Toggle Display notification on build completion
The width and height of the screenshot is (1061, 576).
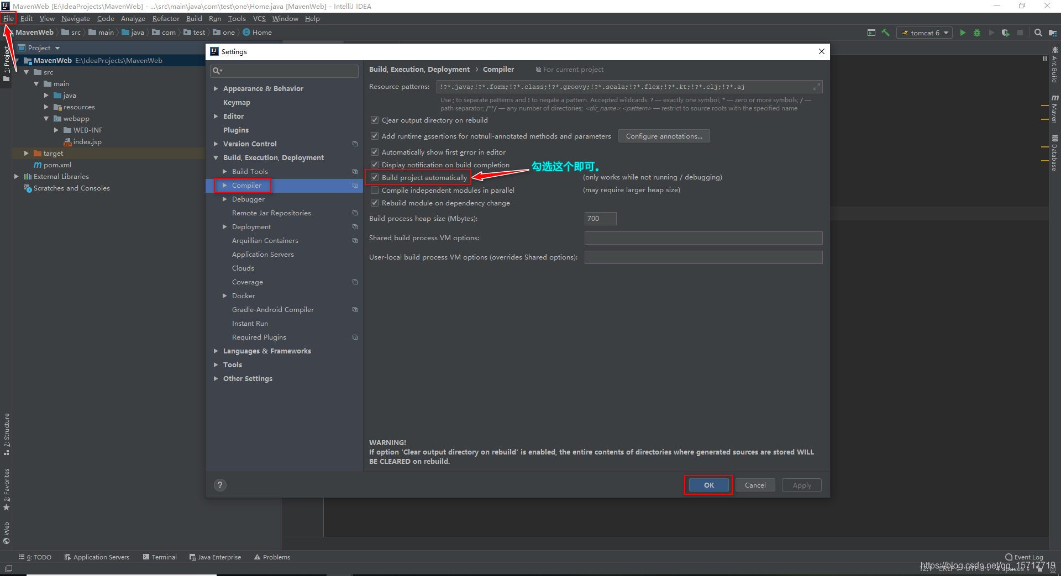(x=375, y=165)
